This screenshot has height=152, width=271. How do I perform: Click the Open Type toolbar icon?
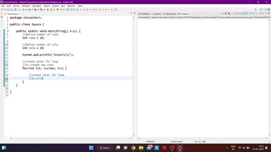[58, 10]
